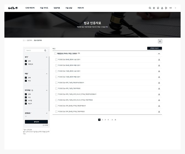Collapse the 대한민국 / PV5 / 카고 / 2025 result group
The width and height of the screenshot is (185, 154).
(x=159, y=54)
